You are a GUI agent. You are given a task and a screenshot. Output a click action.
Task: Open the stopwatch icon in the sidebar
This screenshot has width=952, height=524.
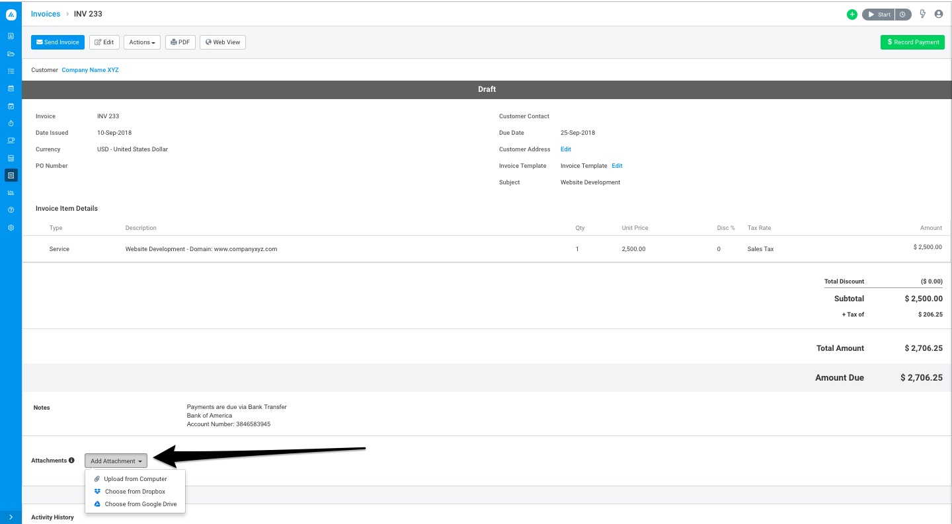point(11,123)
